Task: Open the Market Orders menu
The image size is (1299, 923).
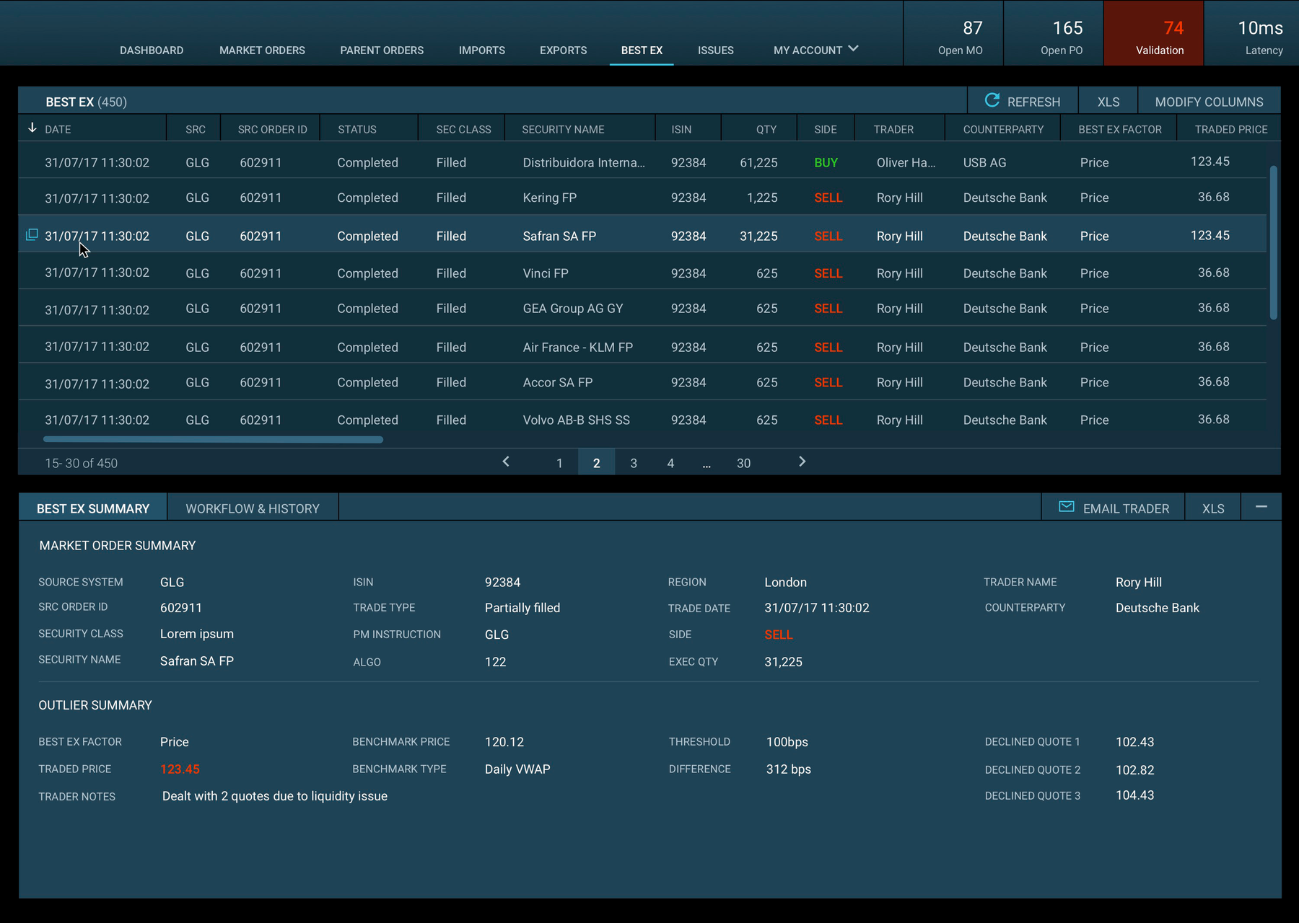Action: tap(262, 50)
